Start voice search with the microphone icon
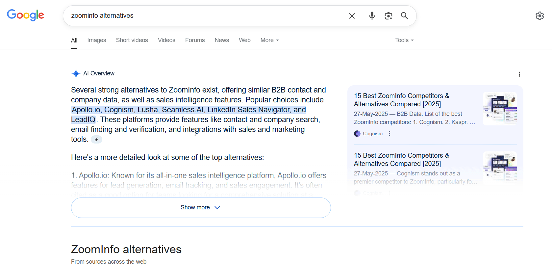Viewport: 552px width, 264px height. [x=372, y=16]
